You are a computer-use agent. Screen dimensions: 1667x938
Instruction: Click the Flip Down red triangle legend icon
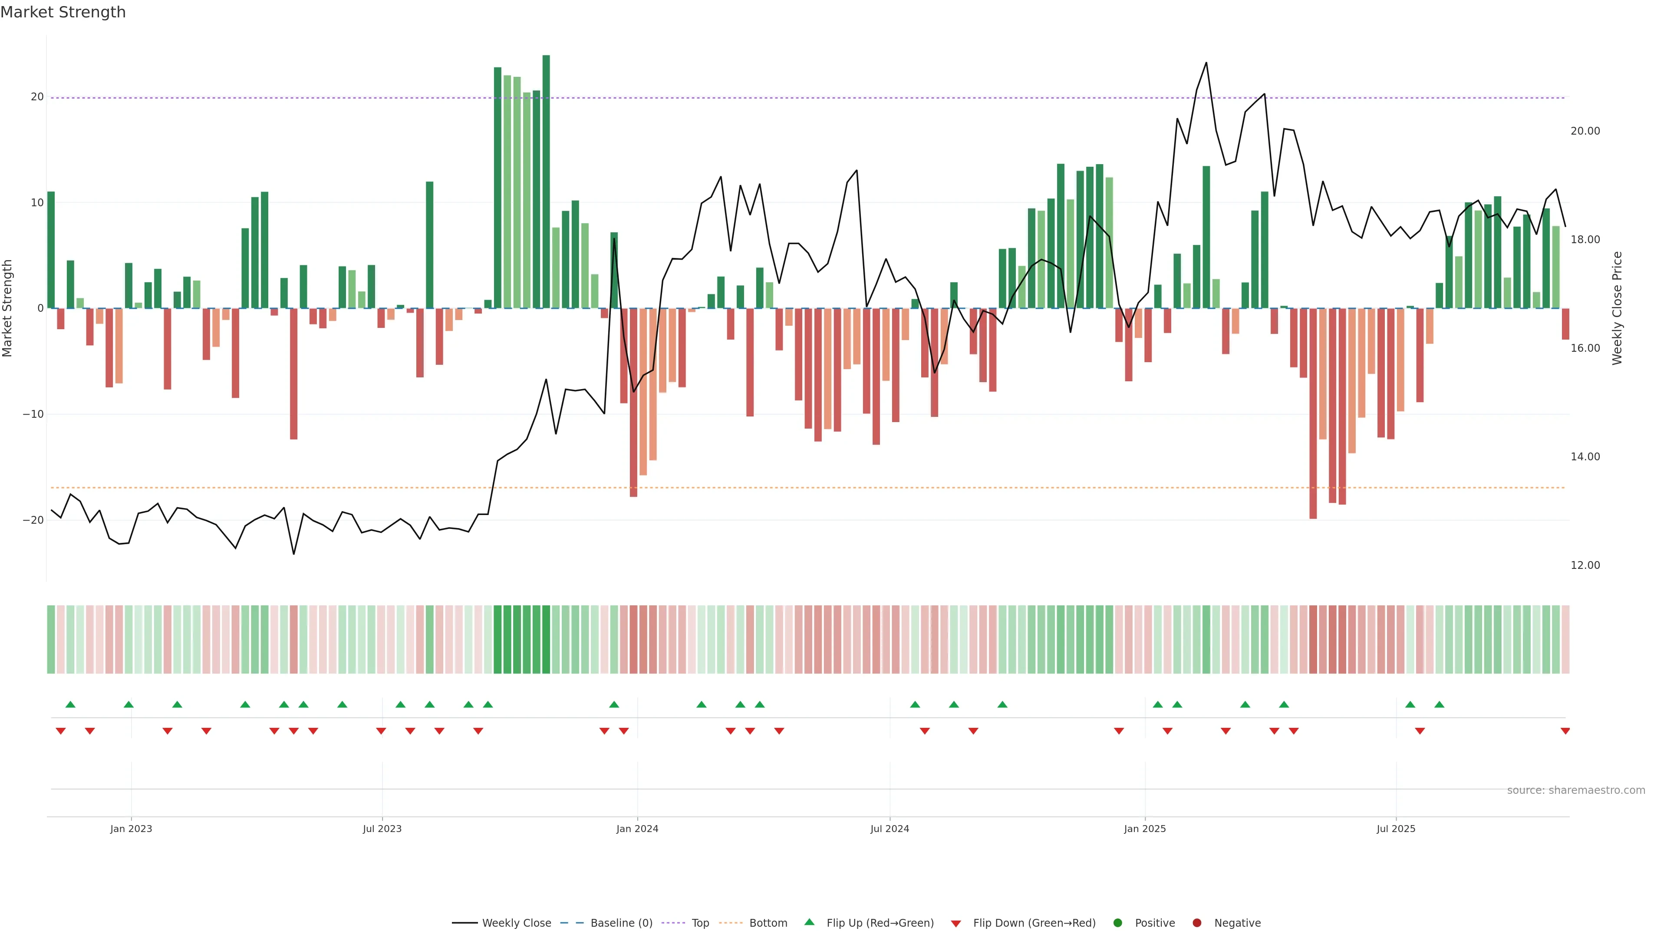click(956, 924)
